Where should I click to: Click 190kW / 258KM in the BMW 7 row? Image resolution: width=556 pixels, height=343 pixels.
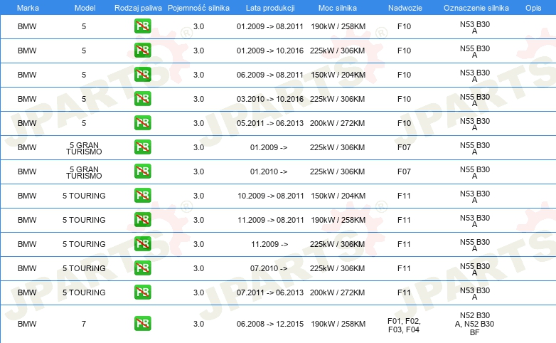[338, 324]
